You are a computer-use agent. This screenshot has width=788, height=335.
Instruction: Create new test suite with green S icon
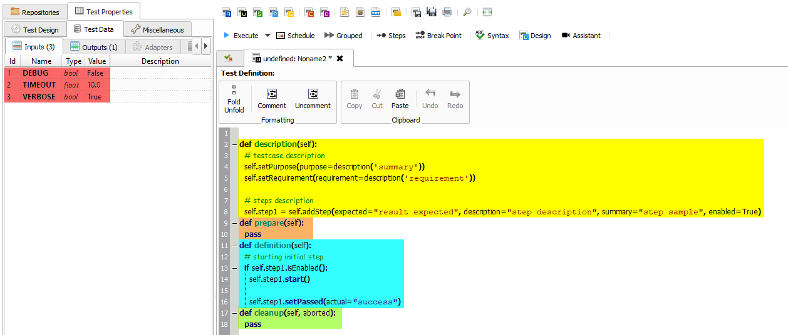coord(258,12)
